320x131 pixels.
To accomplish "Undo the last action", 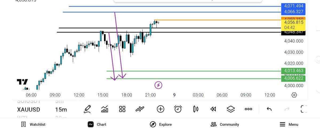I will click(x=269, y=109).
